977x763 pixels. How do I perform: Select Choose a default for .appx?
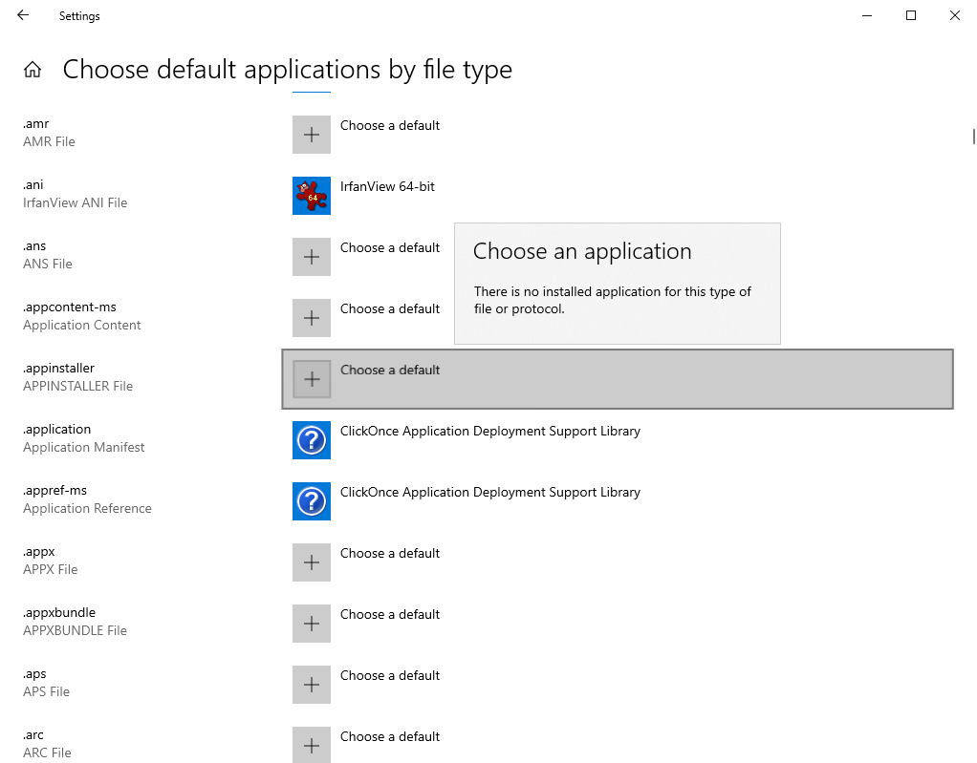(390, 553)
